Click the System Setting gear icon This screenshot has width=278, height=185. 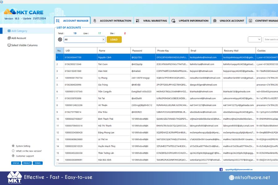(x=13, y=146)
